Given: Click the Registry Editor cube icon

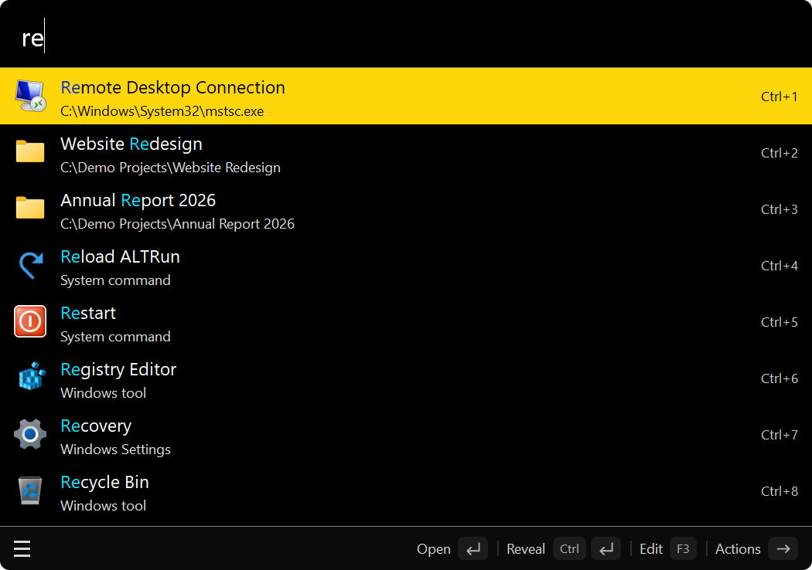Looking at the screenshot, I should (x=32, y=376).
